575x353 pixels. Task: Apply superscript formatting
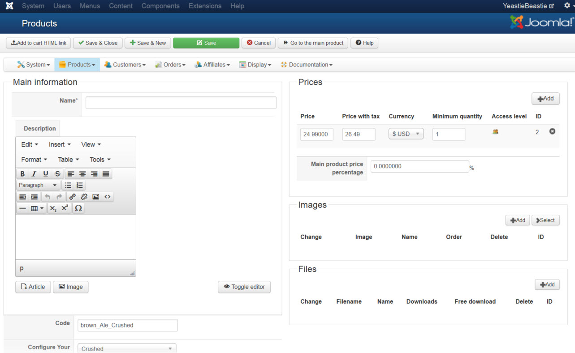(x=65, y=209)
